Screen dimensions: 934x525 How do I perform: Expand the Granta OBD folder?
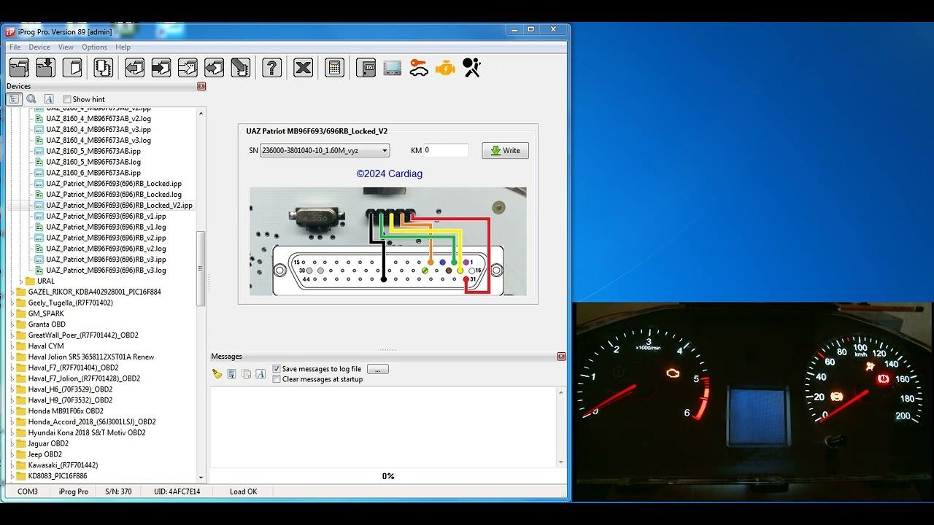(12, 324)
